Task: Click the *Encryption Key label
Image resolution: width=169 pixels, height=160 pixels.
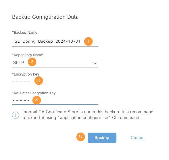Action: 26,74
